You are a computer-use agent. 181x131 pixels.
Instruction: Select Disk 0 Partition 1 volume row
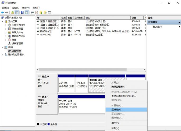(x=91, y=21)
